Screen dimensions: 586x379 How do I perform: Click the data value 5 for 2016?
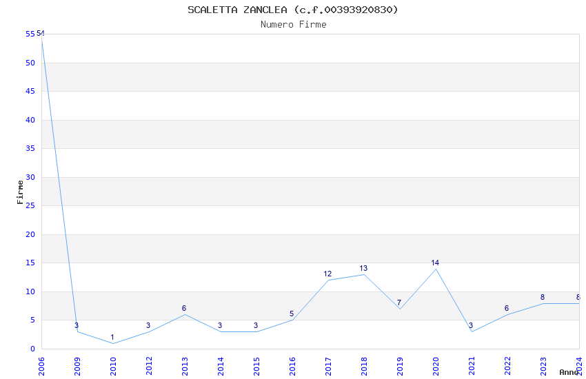292,314
